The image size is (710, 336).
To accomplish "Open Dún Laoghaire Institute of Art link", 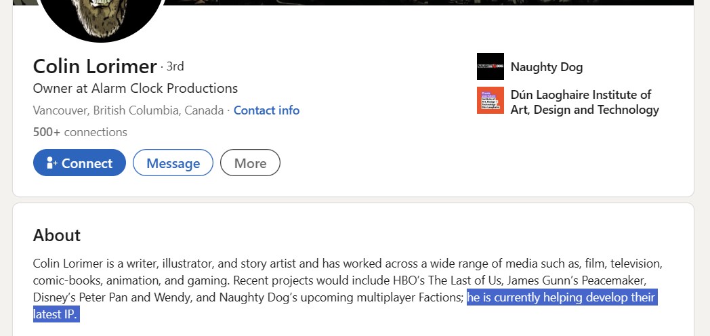I will pyautogui.click(x=585, y=102).
